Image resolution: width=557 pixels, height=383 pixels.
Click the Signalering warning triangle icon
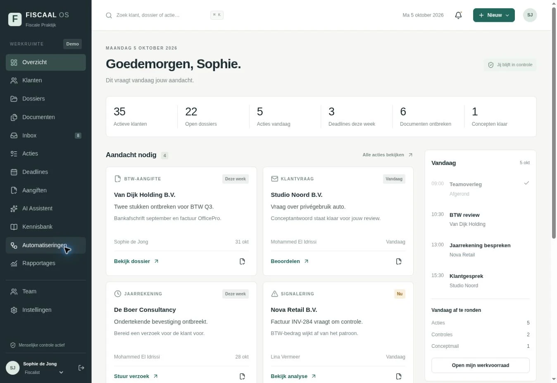(274, 294)
